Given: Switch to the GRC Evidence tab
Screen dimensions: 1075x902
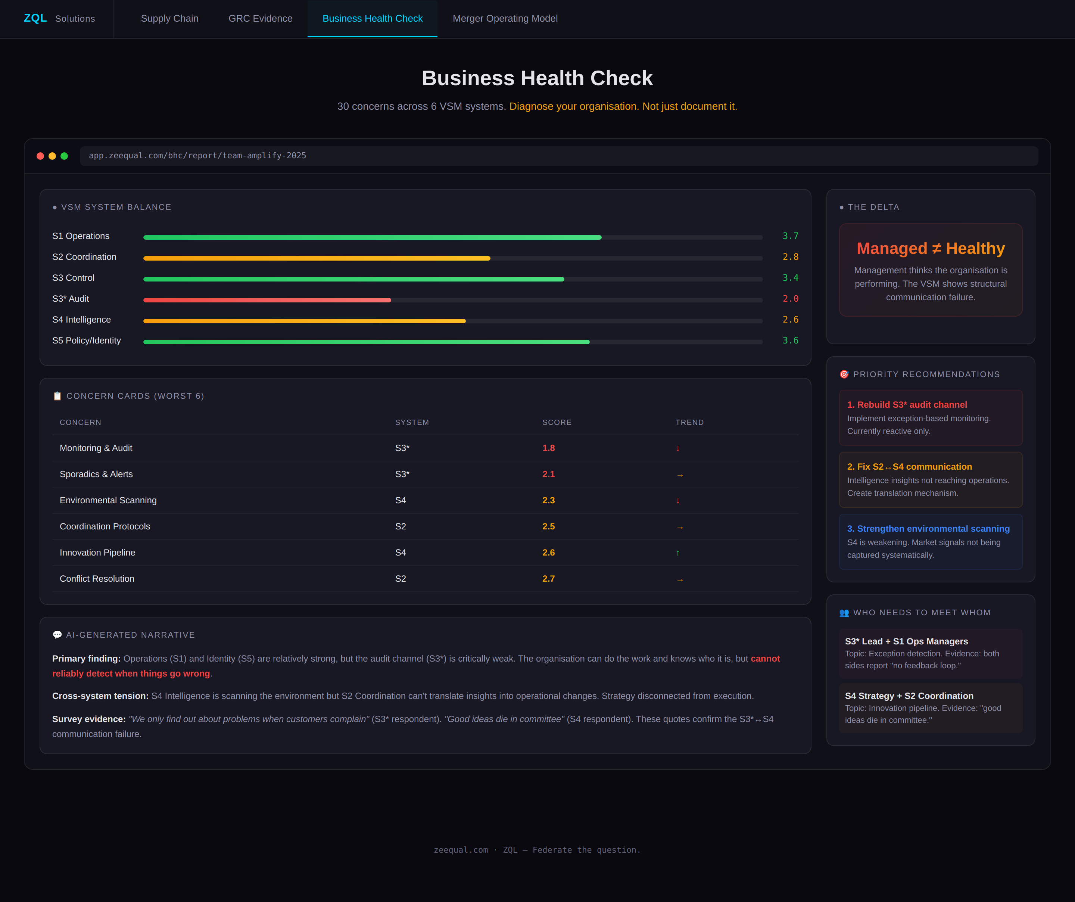Looking at the screenshot, I should tap(260, 18).
